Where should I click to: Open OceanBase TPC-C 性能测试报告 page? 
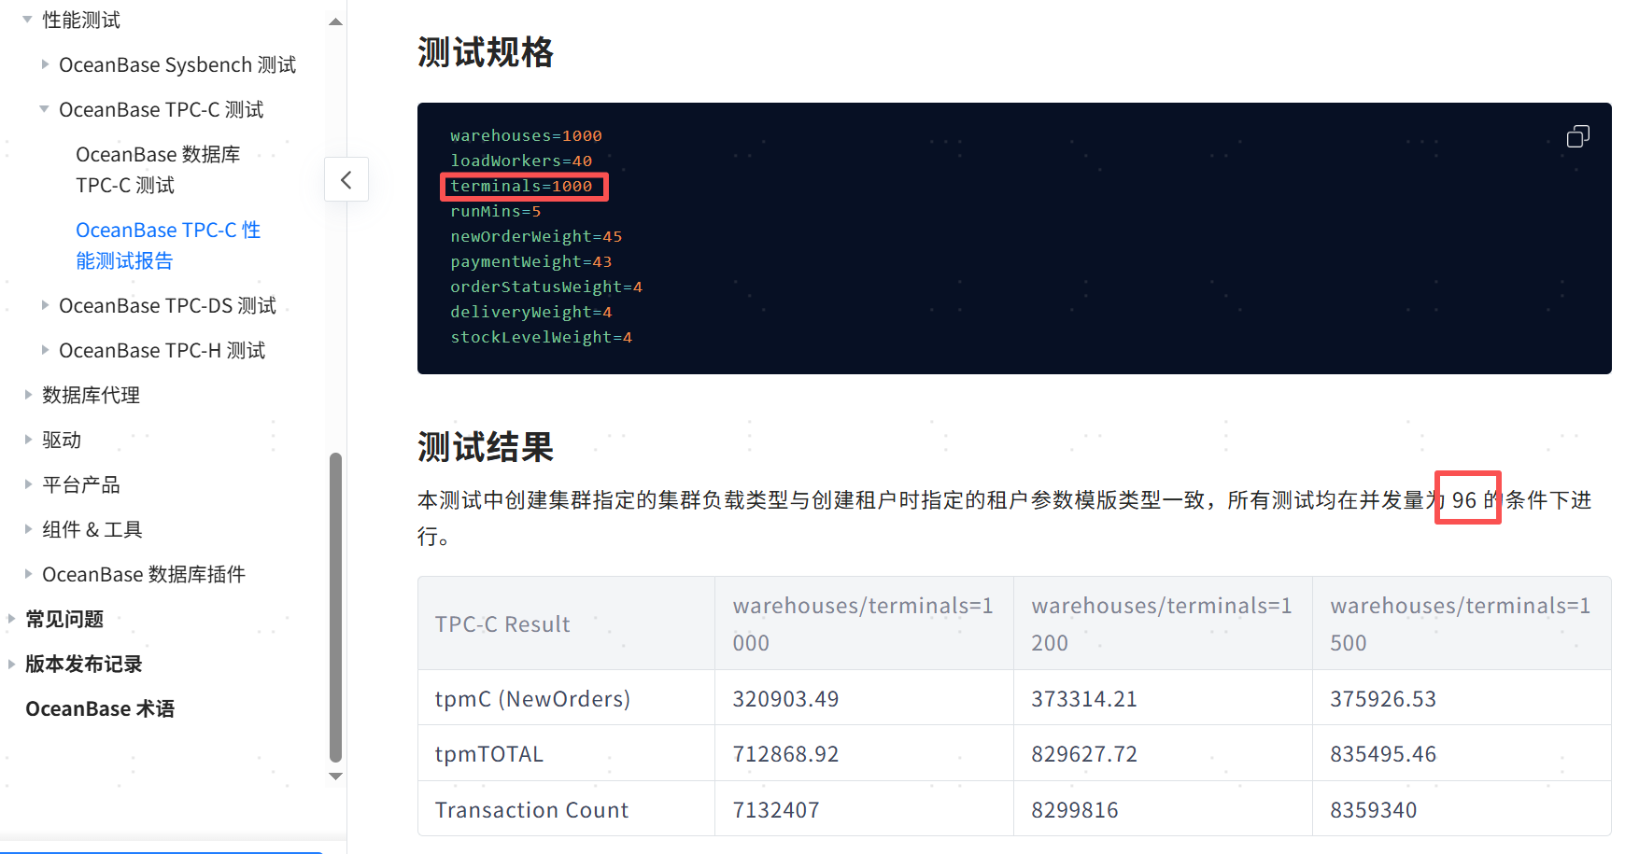tap(167, 245)
